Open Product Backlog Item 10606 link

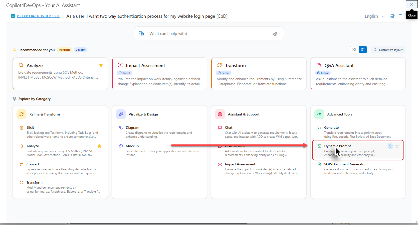[x=38, y=16]
